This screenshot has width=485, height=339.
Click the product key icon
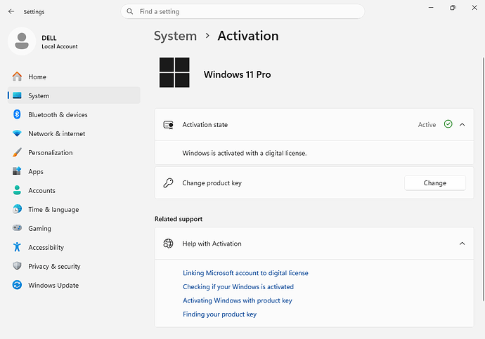point(168,182)
